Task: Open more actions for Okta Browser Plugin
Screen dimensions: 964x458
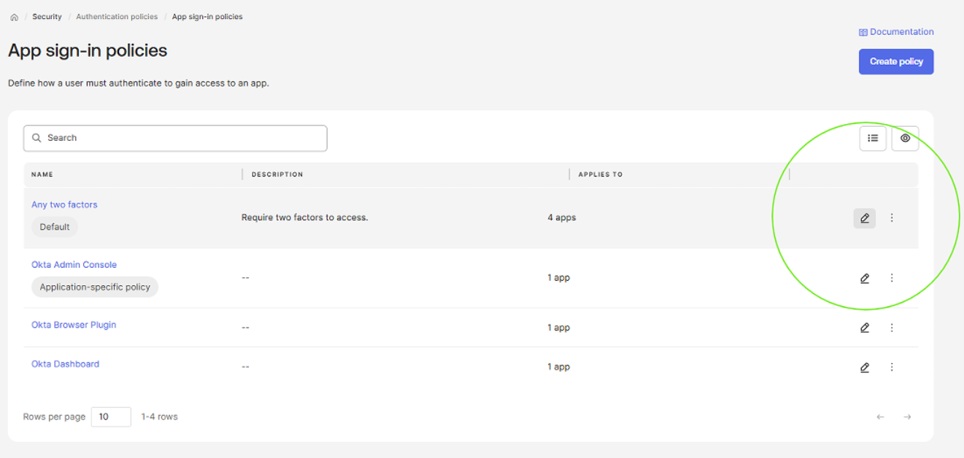Action: pyautogui.click(x=892, y=327)
